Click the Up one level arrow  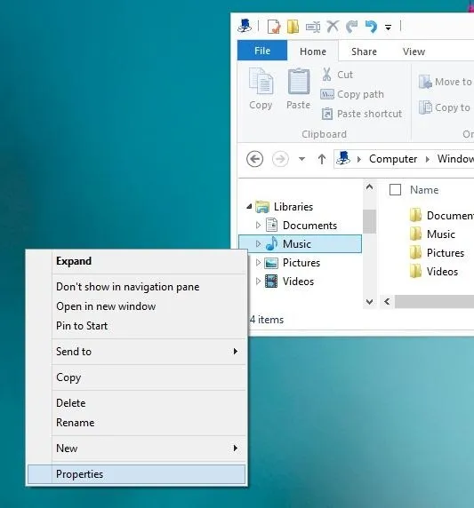point(322,159)
